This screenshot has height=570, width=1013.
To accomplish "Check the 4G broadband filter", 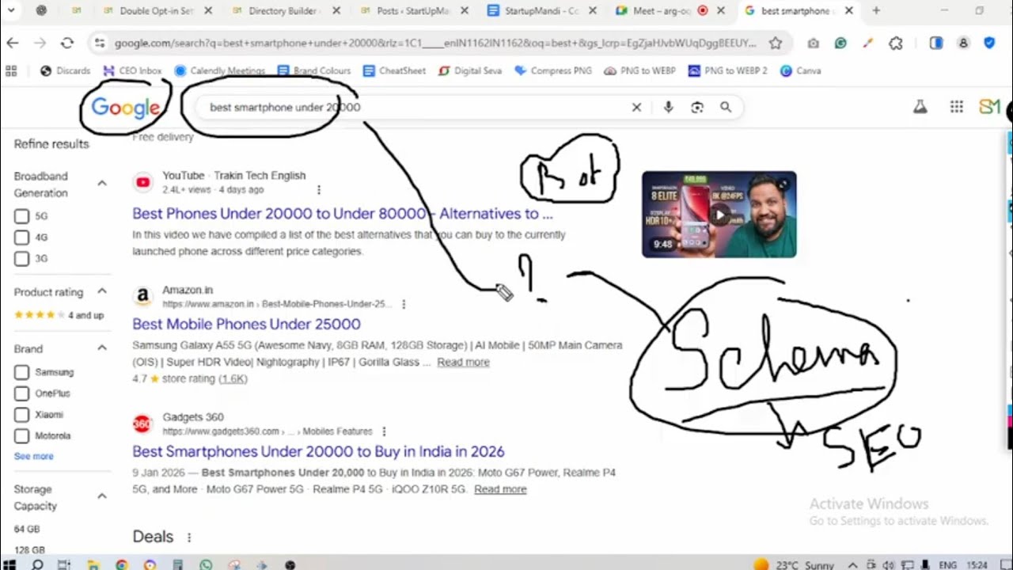I will (21, 237).
